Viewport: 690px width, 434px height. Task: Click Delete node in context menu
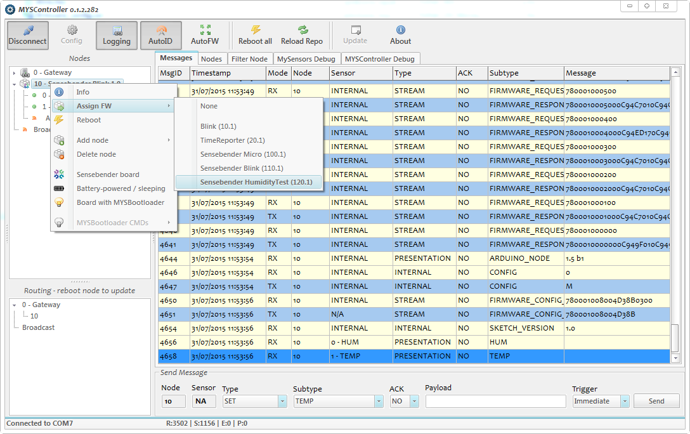[x=96, y=154]
